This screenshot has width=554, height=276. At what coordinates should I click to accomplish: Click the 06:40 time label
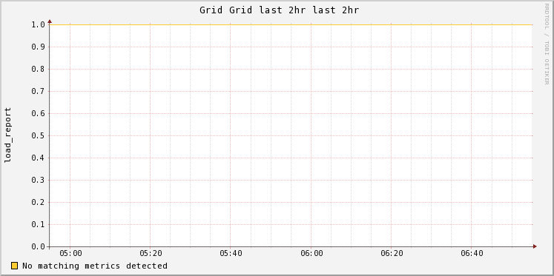(472, 254)
